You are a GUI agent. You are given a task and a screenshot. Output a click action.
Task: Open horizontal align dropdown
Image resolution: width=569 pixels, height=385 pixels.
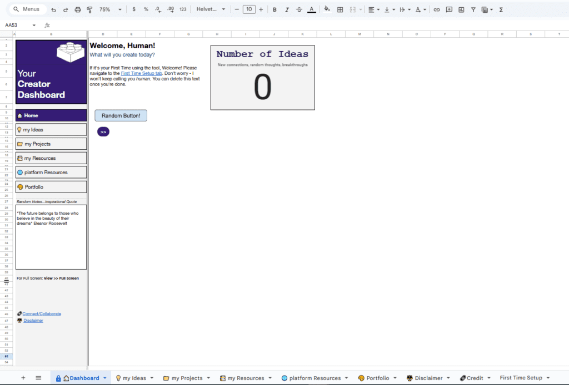pos(374,10)
